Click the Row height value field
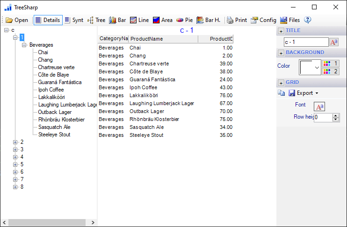The height and width of the screenshot is (227, 347). [323, 117]
